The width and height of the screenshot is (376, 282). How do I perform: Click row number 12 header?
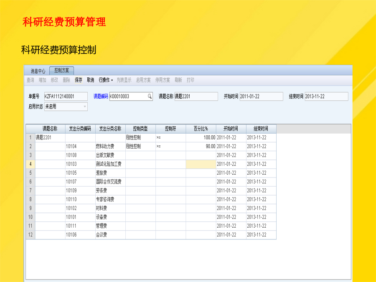coord(30,235)
